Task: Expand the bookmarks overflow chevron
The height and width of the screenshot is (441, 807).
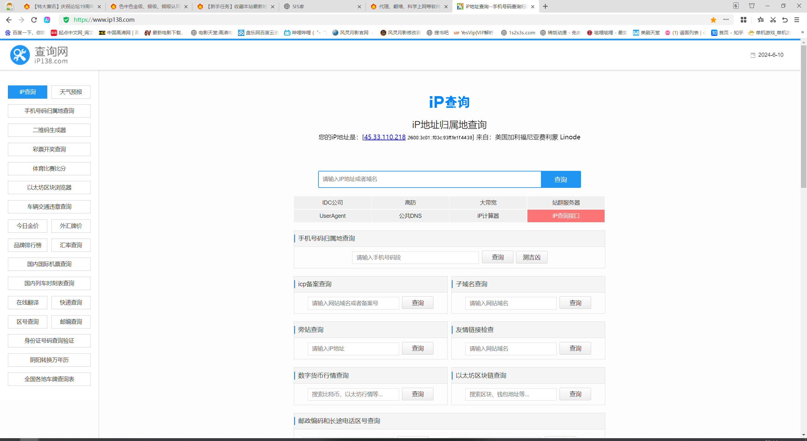Action: pos(802,32)
